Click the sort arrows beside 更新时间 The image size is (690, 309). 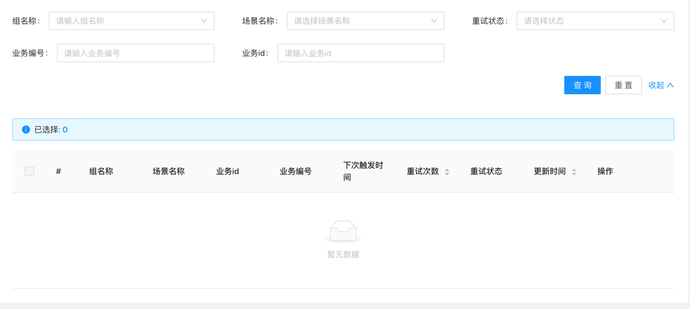point(574,172)
